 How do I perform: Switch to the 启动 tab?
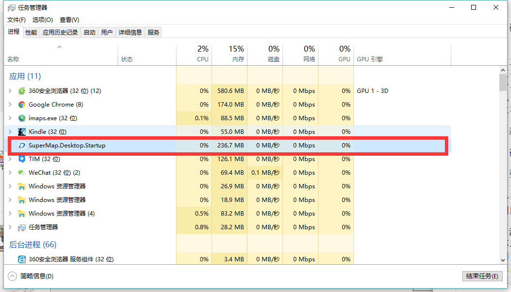coord(89,33)
